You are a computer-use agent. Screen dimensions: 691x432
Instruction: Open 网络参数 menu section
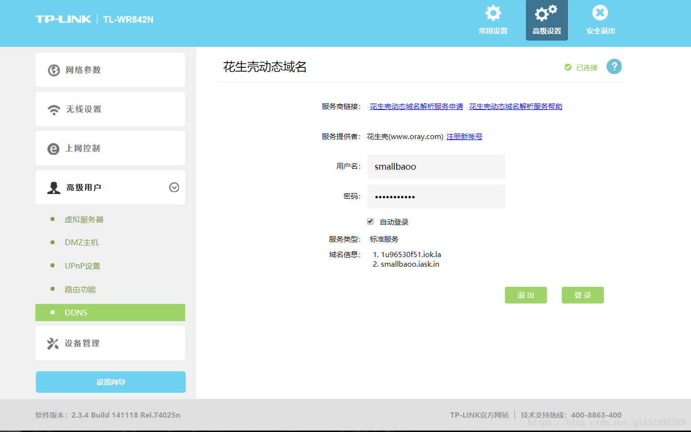click(110, 70)
